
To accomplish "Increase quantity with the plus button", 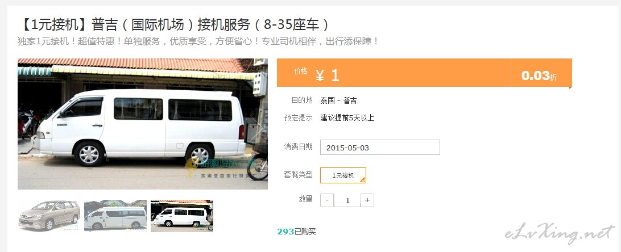I will [367, 200].
